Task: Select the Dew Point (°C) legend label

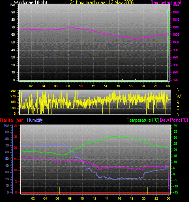Action: click(x=174, y=120)
